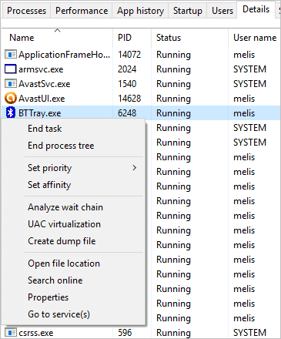Switch to the Processes tab

pyautogui.click(x=26, y=11)
